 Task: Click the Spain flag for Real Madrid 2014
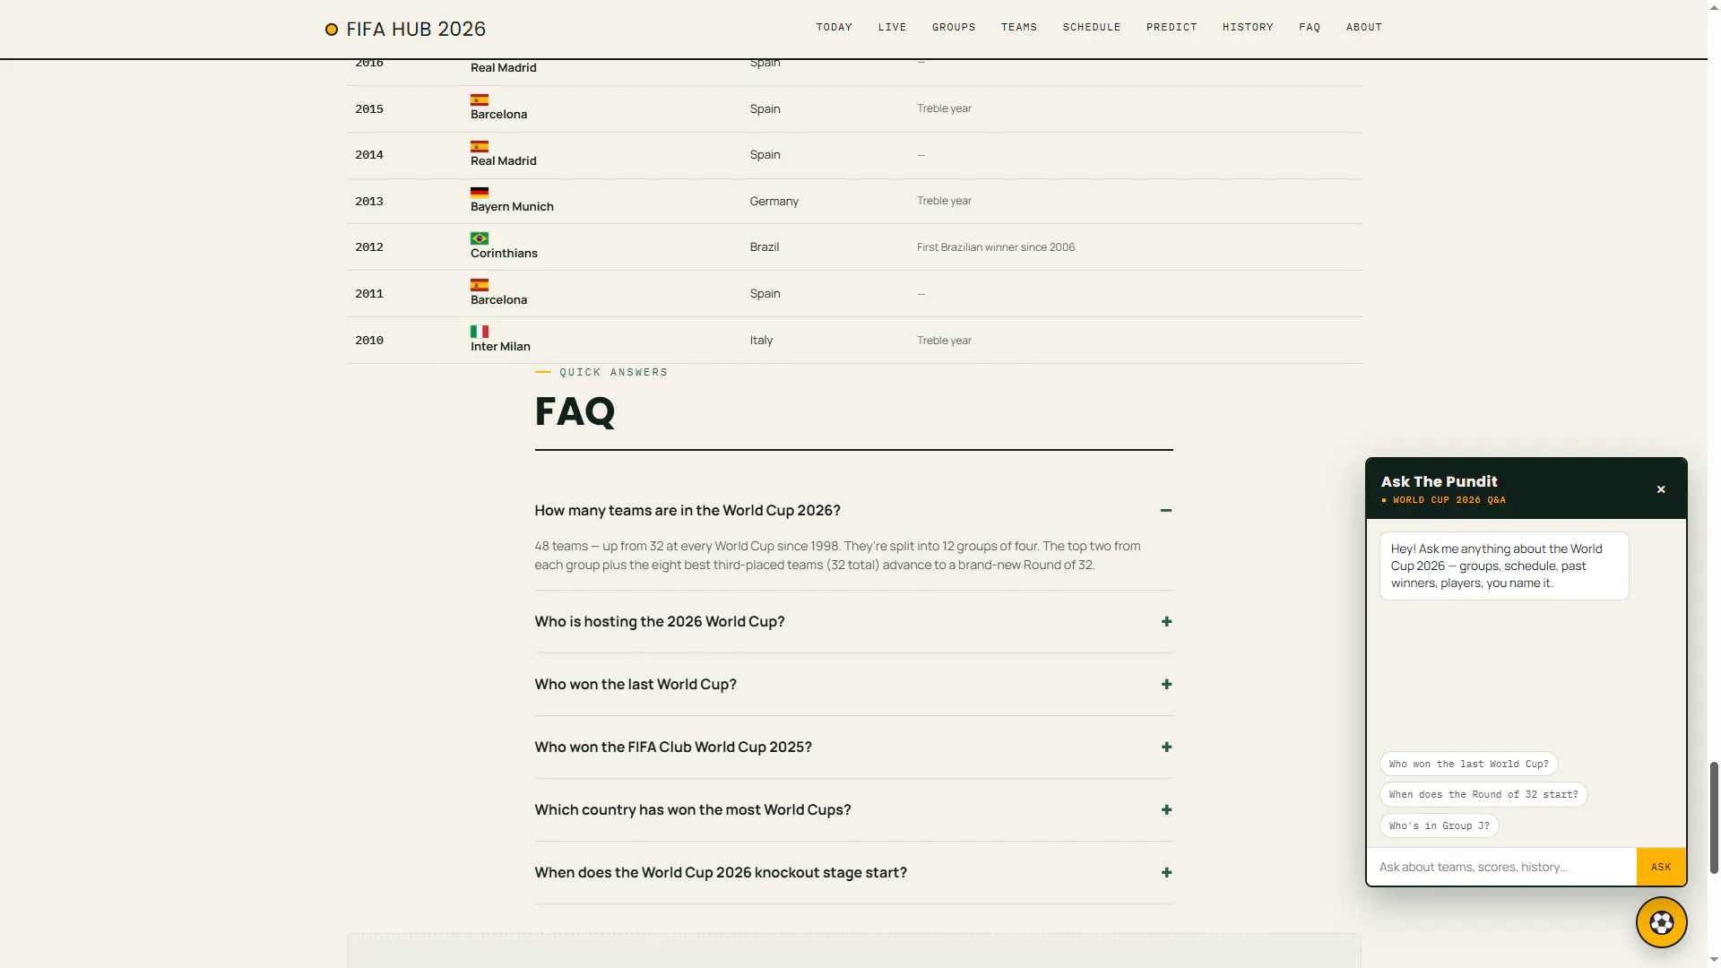pyautogui.click(x=480, y=146)
